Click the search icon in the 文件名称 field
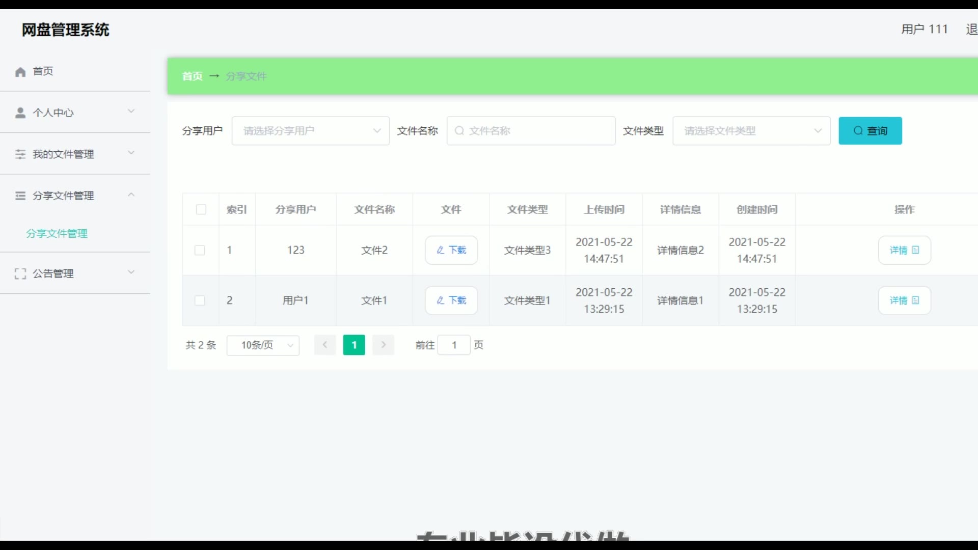978x550 pixels. 459,131
